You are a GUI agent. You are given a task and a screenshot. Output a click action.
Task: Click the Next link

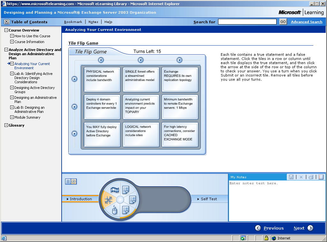tap(299, 228)
